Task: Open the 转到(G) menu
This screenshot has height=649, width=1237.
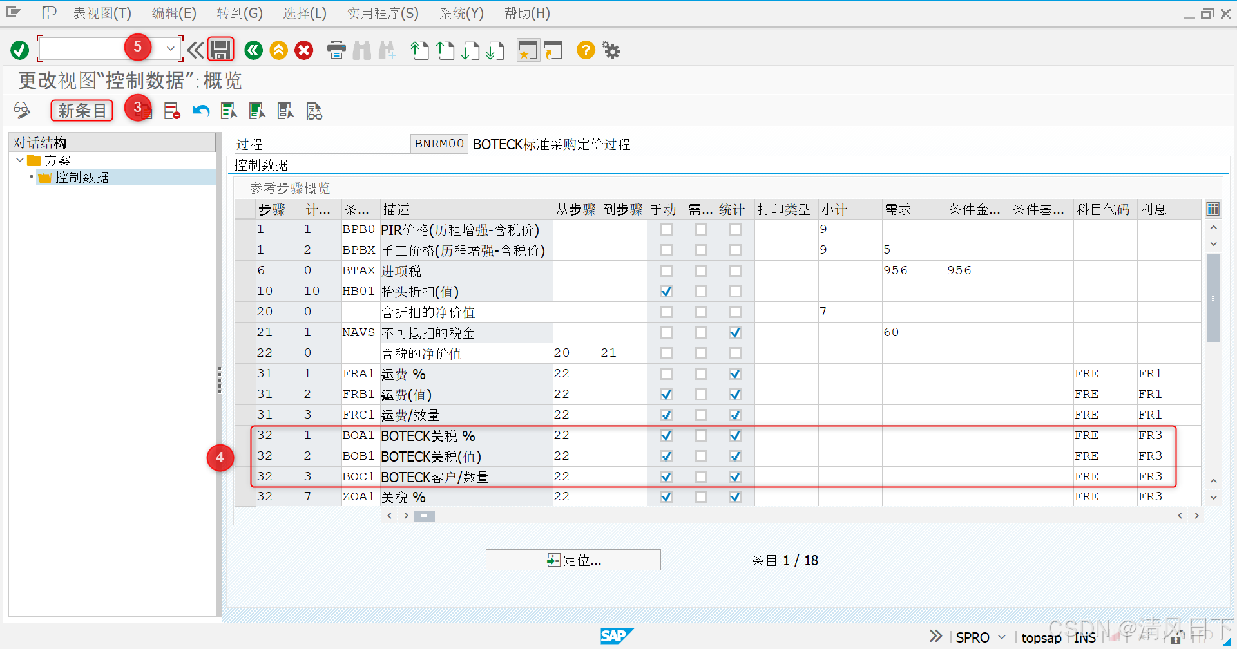Action: [x=240, y=14]
